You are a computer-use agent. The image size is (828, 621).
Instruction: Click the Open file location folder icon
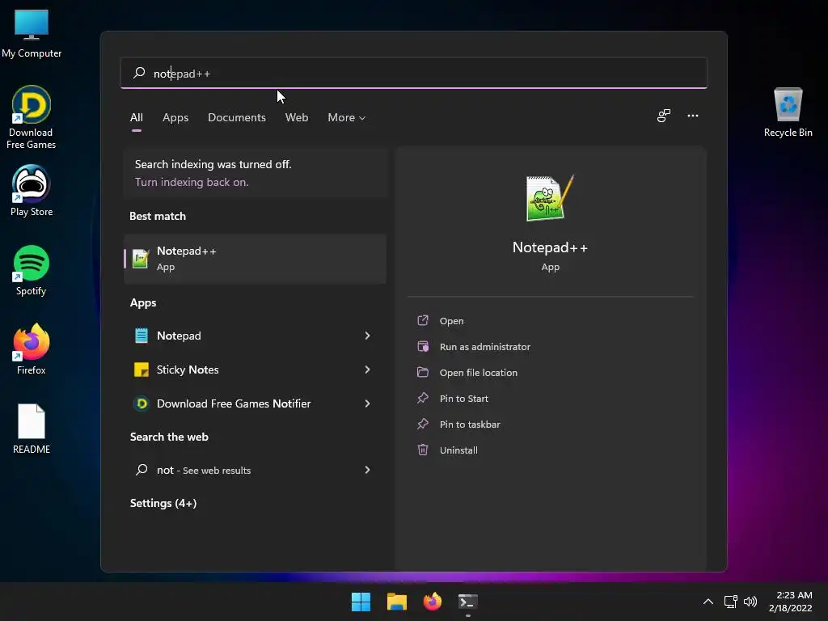pyautogui.click(x=423, y=372)
